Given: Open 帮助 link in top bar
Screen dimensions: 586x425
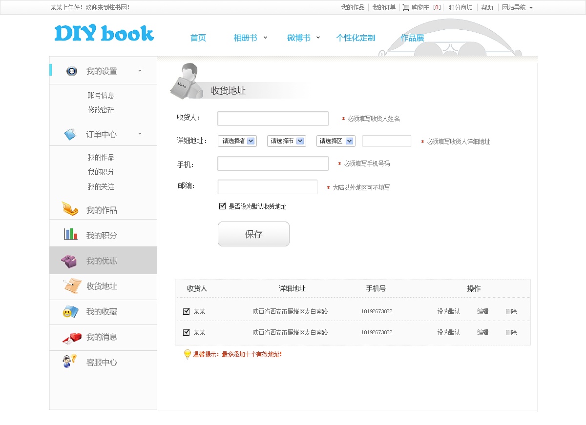Looking at the screenshot, I should click(x=487, y=7).
